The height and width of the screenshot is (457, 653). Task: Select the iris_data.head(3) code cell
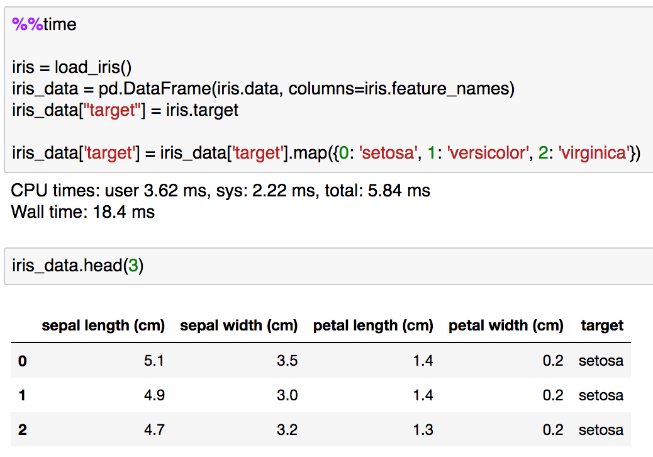(x=78, y=266)
